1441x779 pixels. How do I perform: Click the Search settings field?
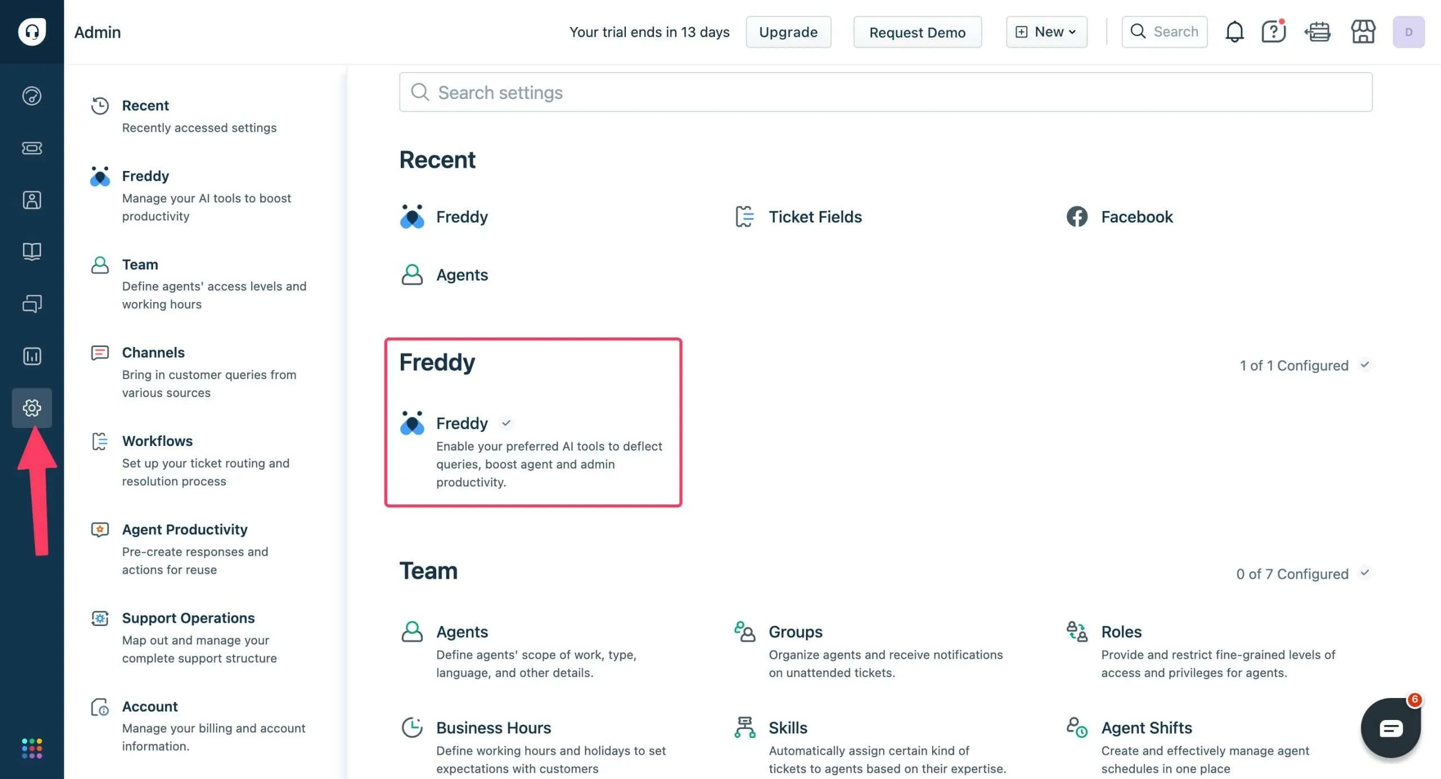pyautogui.click(x=885, y=92)
